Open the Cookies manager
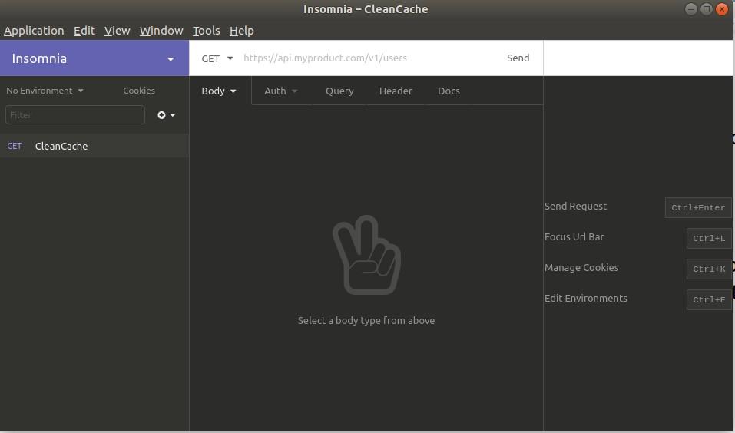The height and width of the screenshot is (433, 735). (139, 91)
